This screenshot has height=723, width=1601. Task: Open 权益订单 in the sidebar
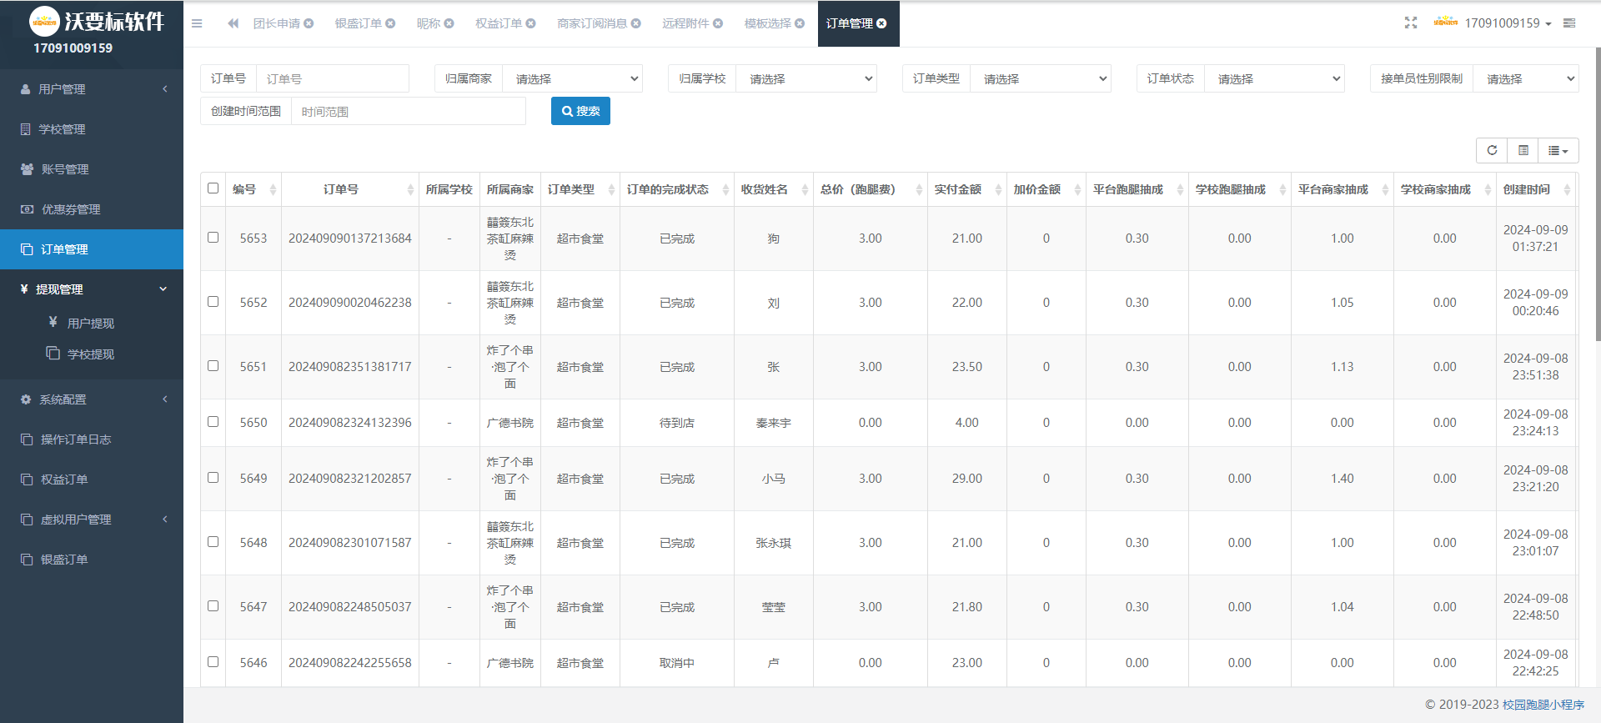(x=92, y=479)
